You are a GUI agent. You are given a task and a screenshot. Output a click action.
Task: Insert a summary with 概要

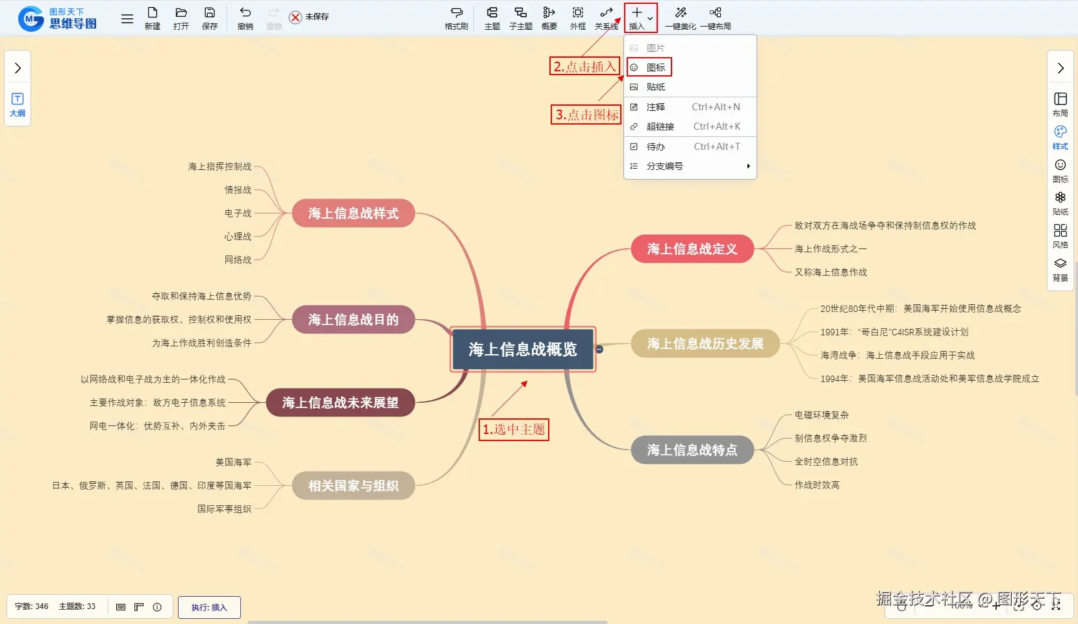549,18
